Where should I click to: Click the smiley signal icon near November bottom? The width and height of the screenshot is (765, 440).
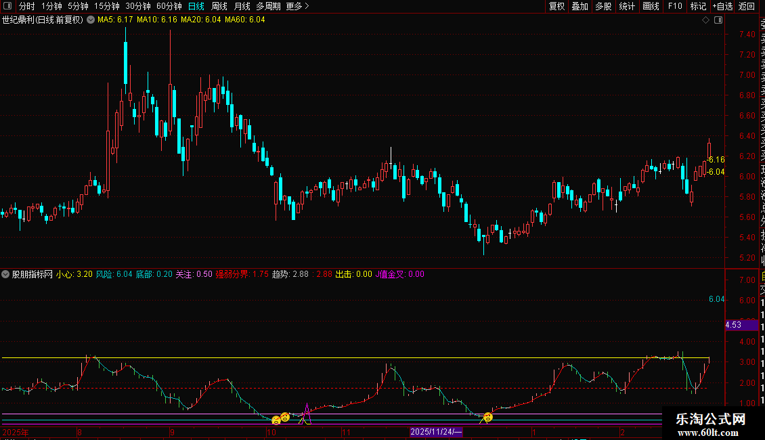[x=487, y=417]
